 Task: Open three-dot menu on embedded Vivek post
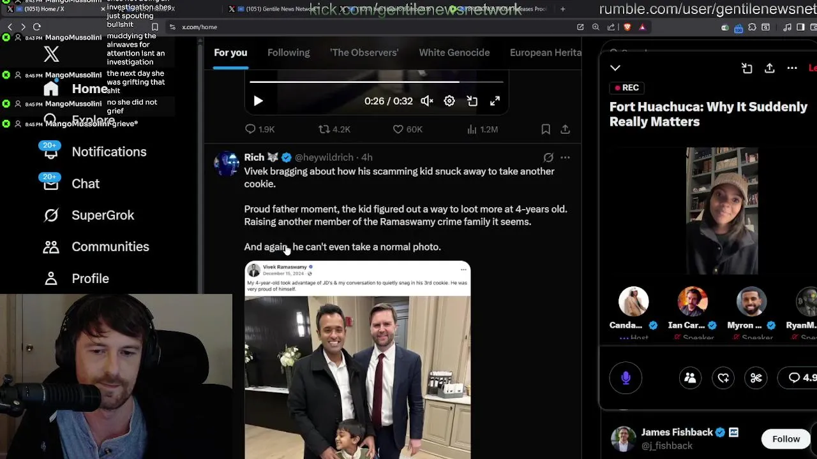(x=463, y=270)
